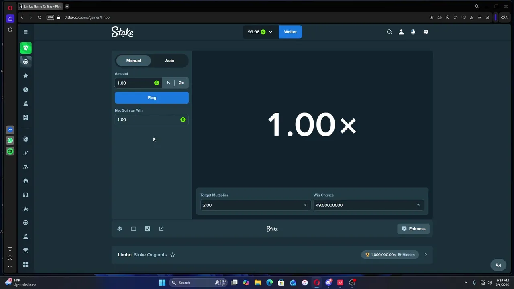The width and height of the screenshot is (514, 289).
Task: Open the Wallet
Action: click(x=290, y=32)
